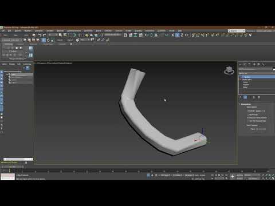Screen dimensions: 275x206
Task: Collapse the Parameters rollout
Action: coord(245,104)
